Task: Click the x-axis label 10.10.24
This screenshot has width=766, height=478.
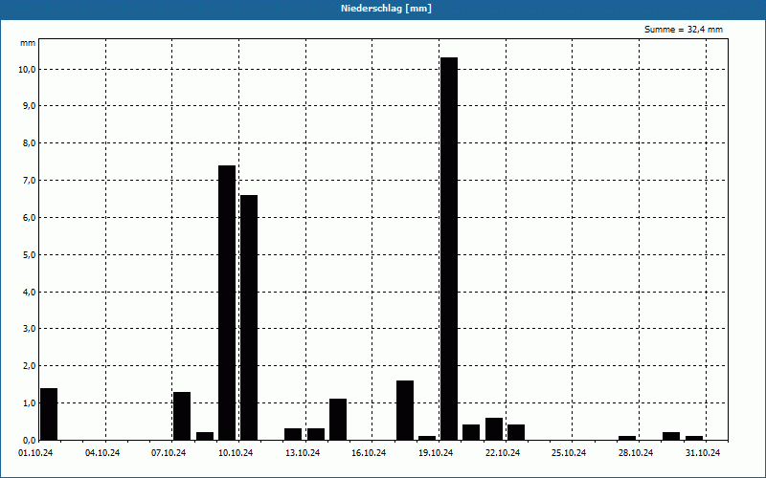Action: tap(236, 453)
